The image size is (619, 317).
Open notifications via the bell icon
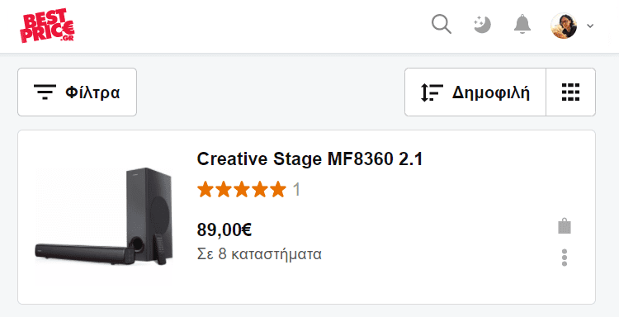522,25
